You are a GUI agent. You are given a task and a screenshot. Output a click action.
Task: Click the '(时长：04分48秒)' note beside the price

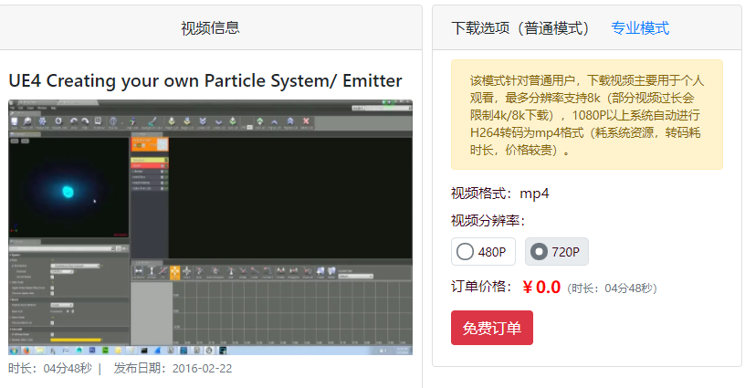tap(612, 288)
